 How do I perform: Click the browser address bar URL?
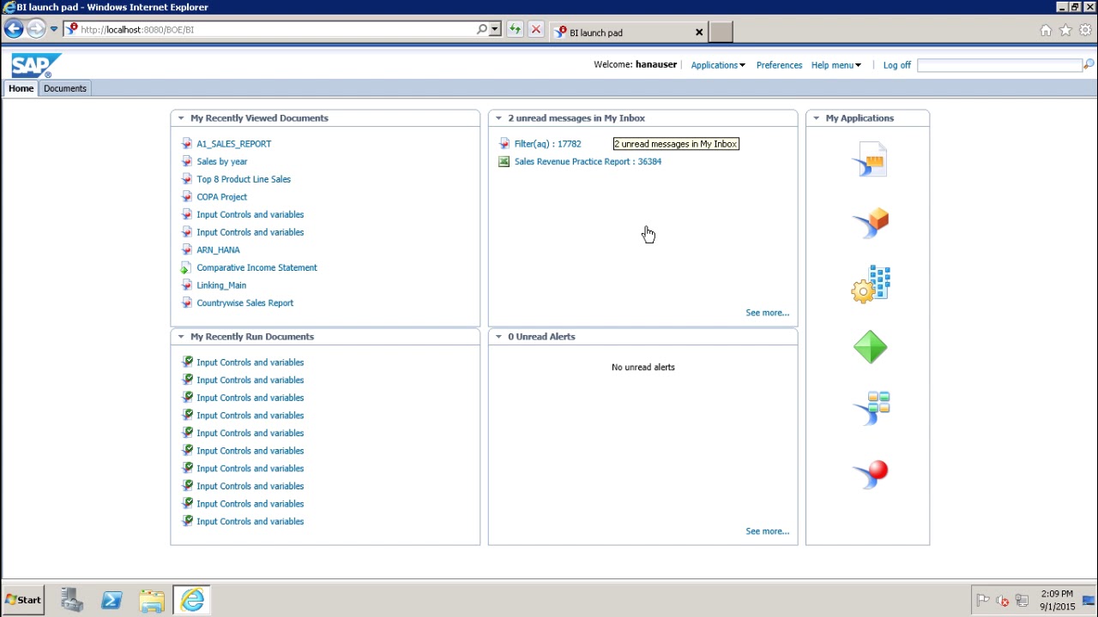pyautogui.click(x=137, y=29)
